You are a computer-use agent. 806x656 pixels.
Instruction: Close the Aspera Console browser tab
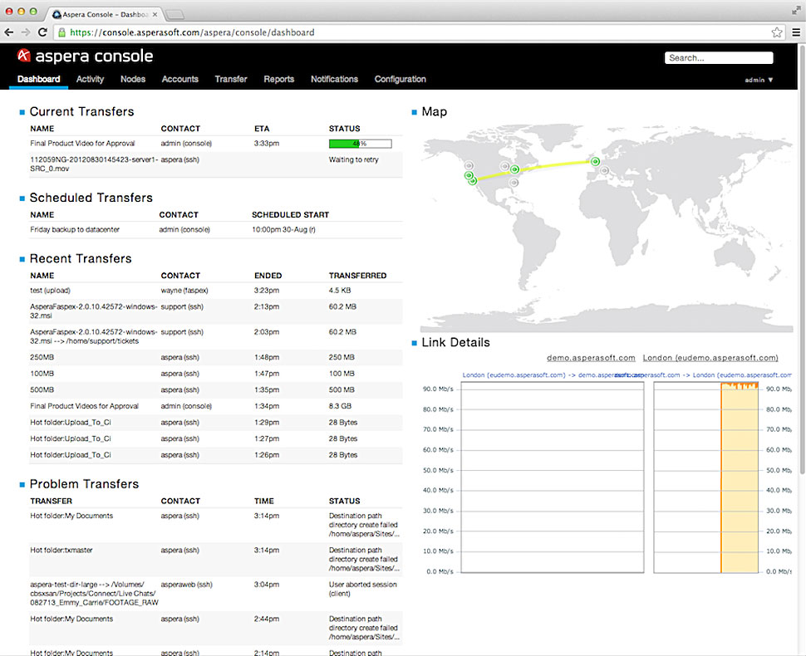click(155, 14)
